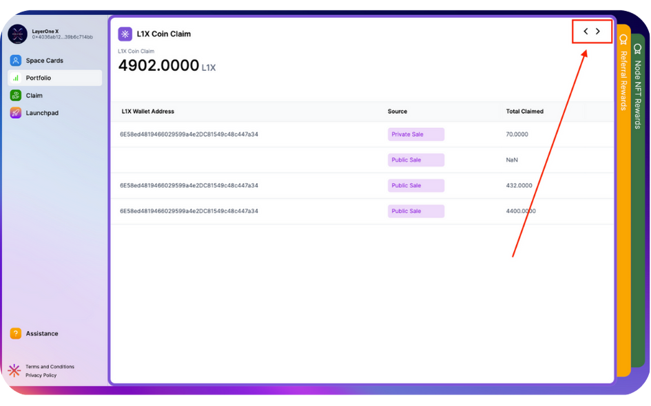Click the Portfolio chart icon
This screenshot has width=651, height=406.
click(16, 78)
